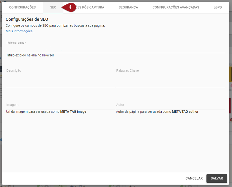Select the SEO tab
The height and width of the screenshot is (187, 232).
(x=53, y=7)
